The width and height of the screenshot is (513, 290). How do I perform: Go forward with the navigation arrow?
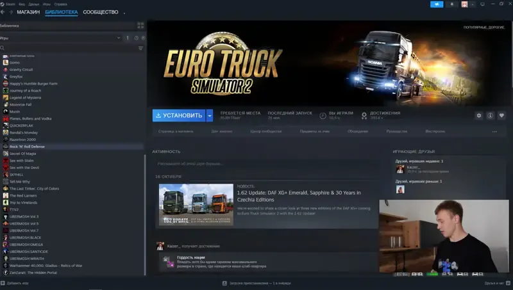(x=11, y=12)
